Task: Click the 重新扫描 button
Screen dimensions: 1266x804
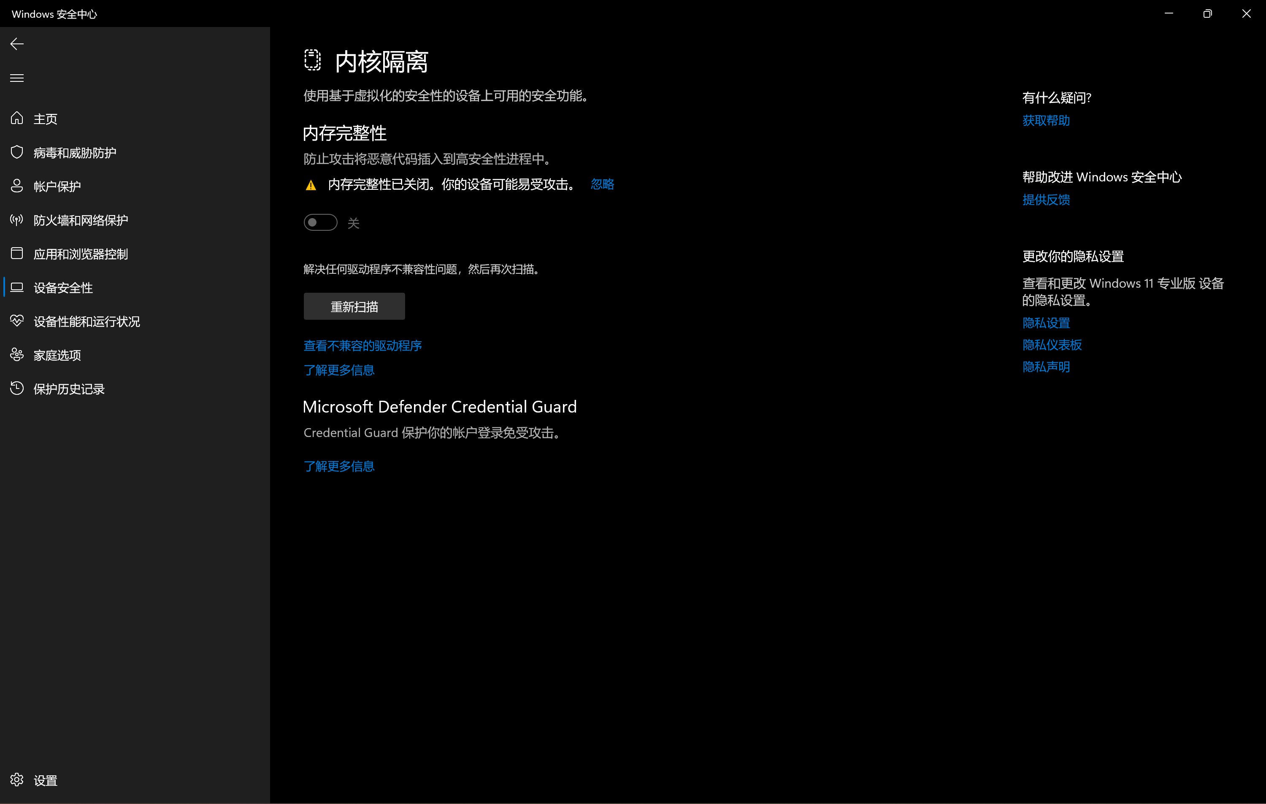Action: click(354, 306)
